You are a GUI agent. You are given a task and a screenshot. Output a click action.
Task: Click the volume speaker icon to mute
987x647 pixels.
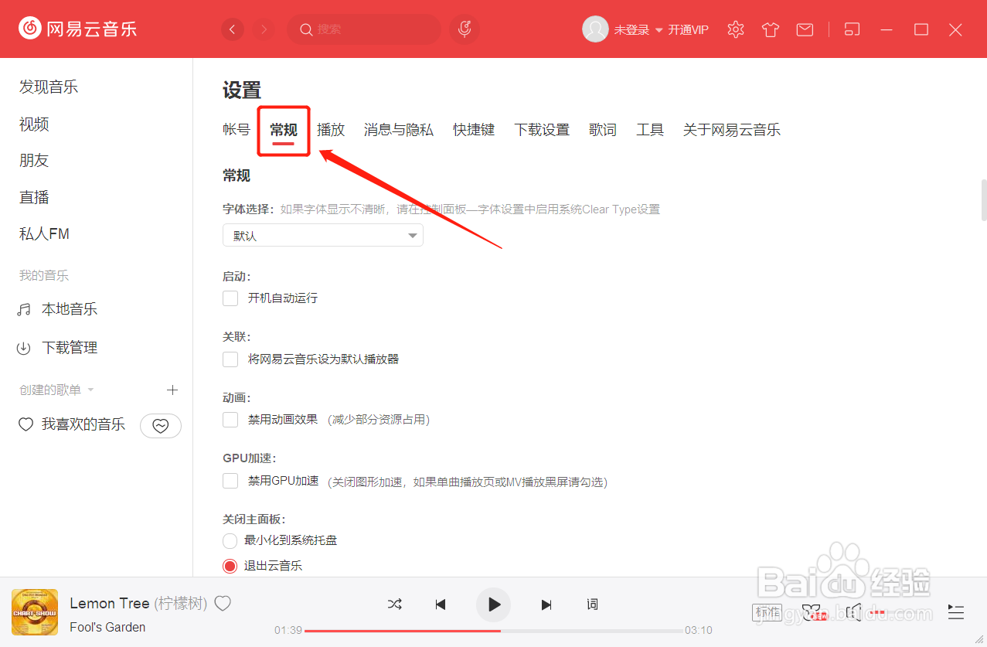pos(853,612)
